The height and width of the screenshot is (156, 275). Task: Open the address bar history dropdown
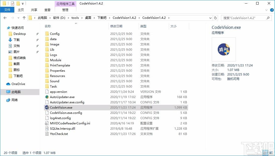tap(210, 18)
